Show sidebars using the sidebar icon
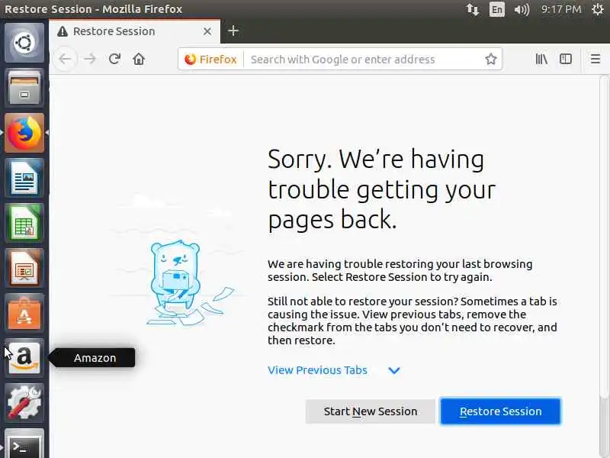Viewport: 610px width, 458px height. [x=565, y=59]
